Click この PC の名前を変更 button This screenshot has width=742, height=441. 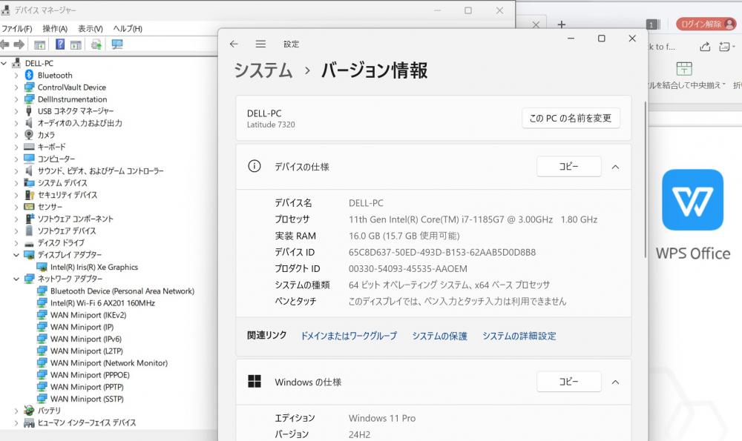coord(571,118)
